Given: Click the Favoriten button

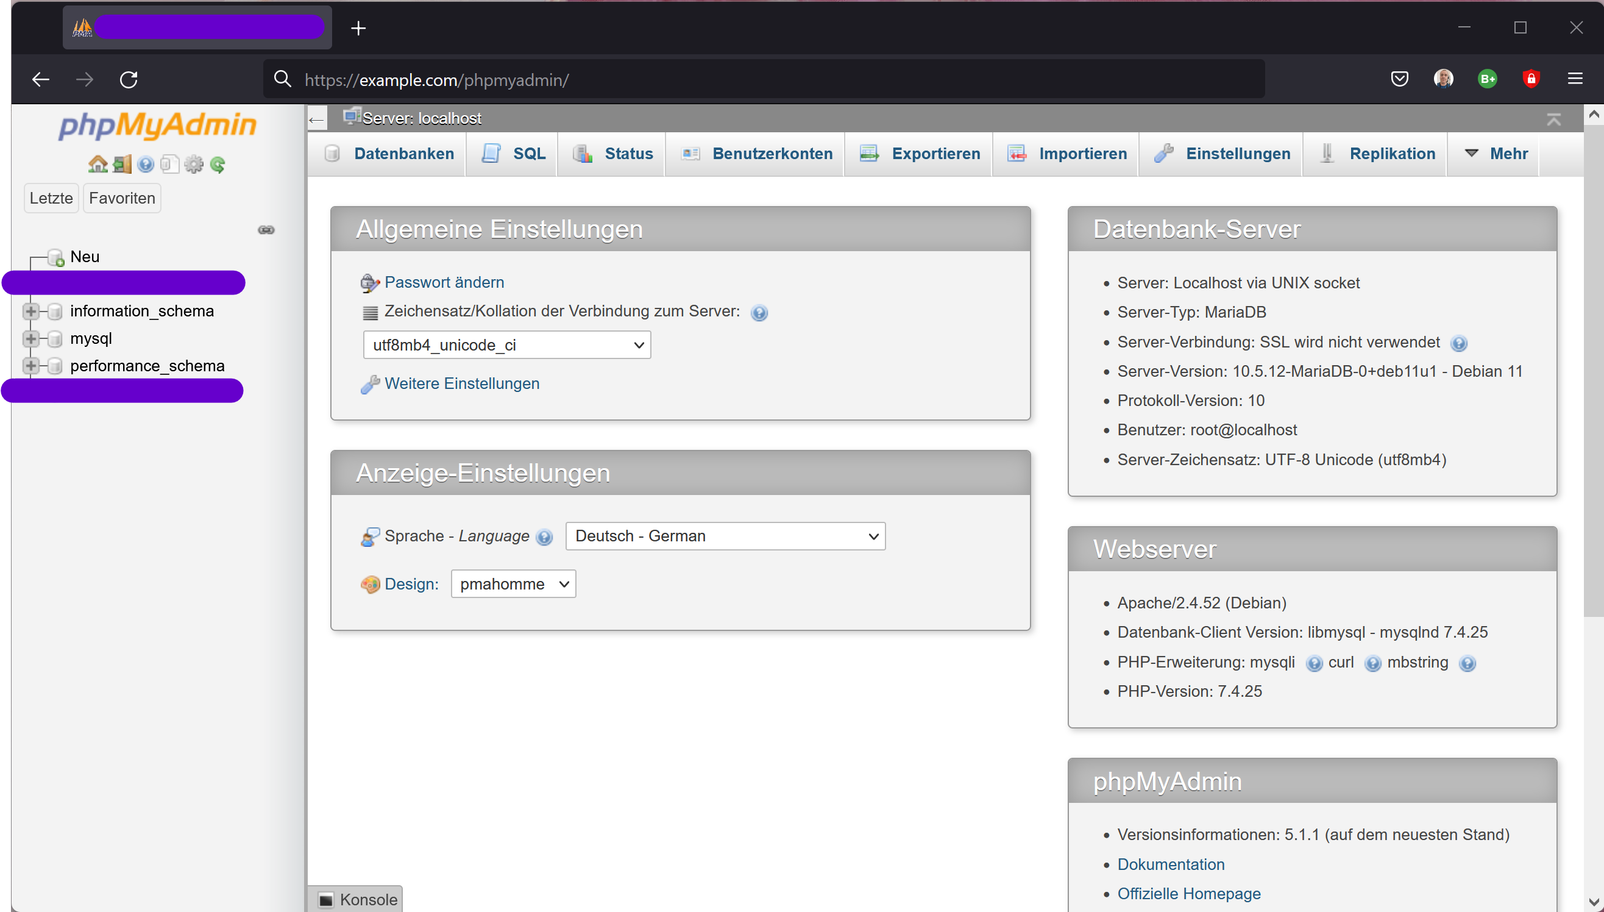Looking at the screenshot, I should click(x=122, y=199).
